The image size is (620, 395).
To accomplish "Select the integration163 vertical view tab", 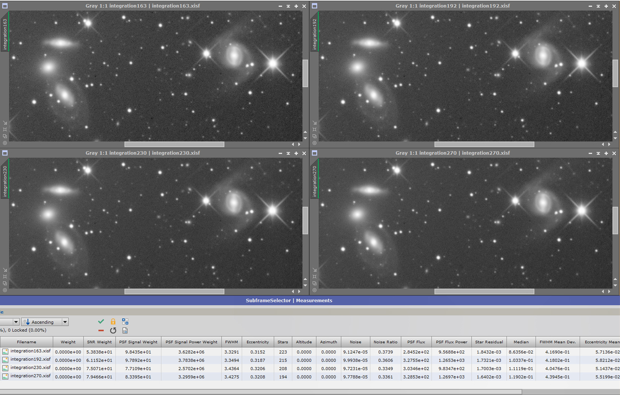I will (x=5, y=34).
